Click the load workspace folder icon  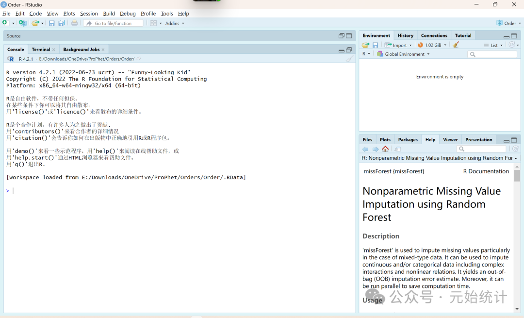[365, 45]
